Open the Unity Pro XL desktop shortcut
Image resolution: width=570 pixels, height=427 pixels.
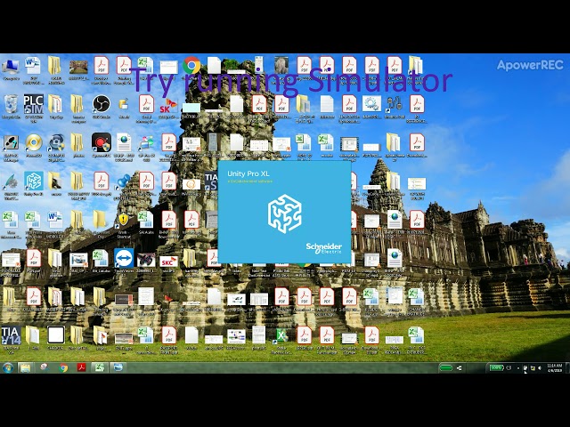33,182
